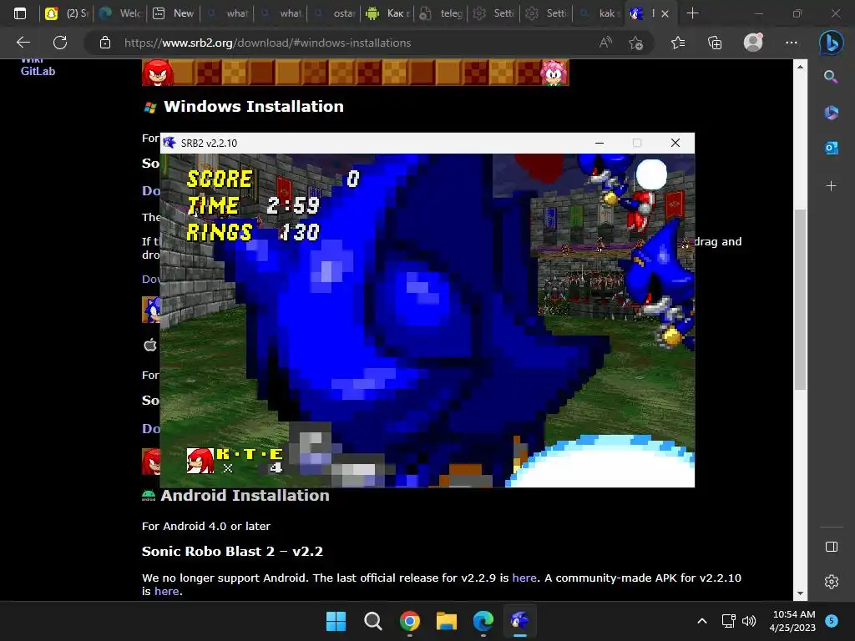Go back to the previous page in Edge
Viewport: 855px width, 641px height.
click(x=23, y=43)
